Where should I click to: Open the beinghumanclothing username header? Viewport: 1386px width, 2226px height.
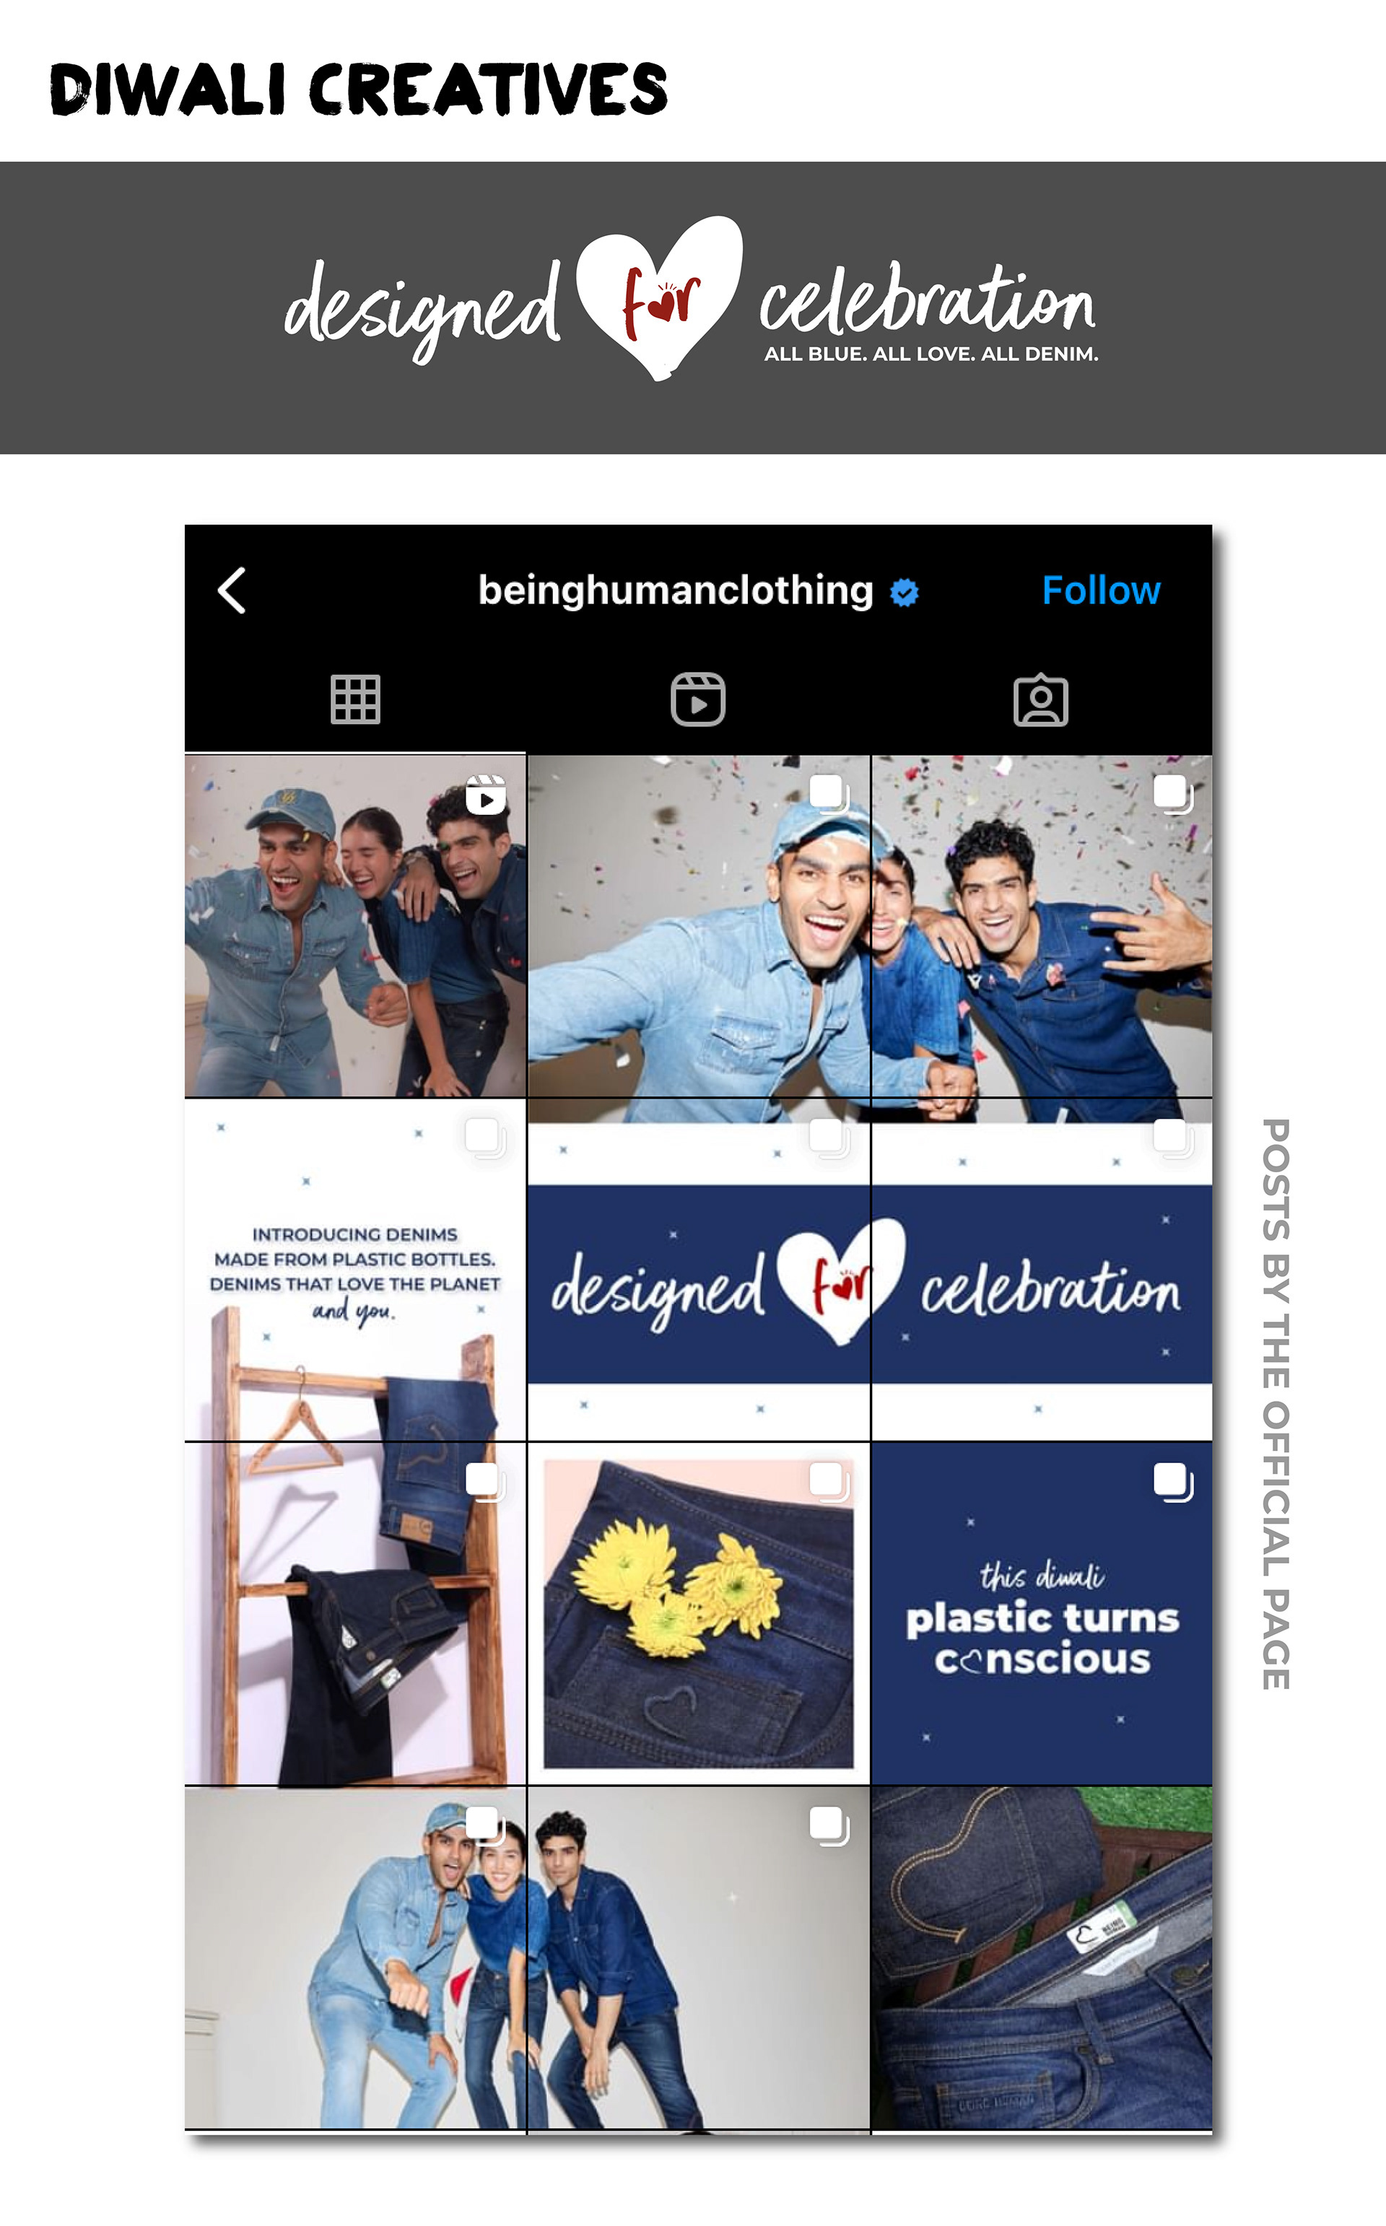676,590
